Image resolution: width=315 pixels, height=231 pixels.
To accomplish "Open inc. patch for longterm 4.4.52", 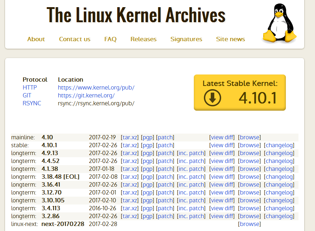I will click(x=191, y=161).
